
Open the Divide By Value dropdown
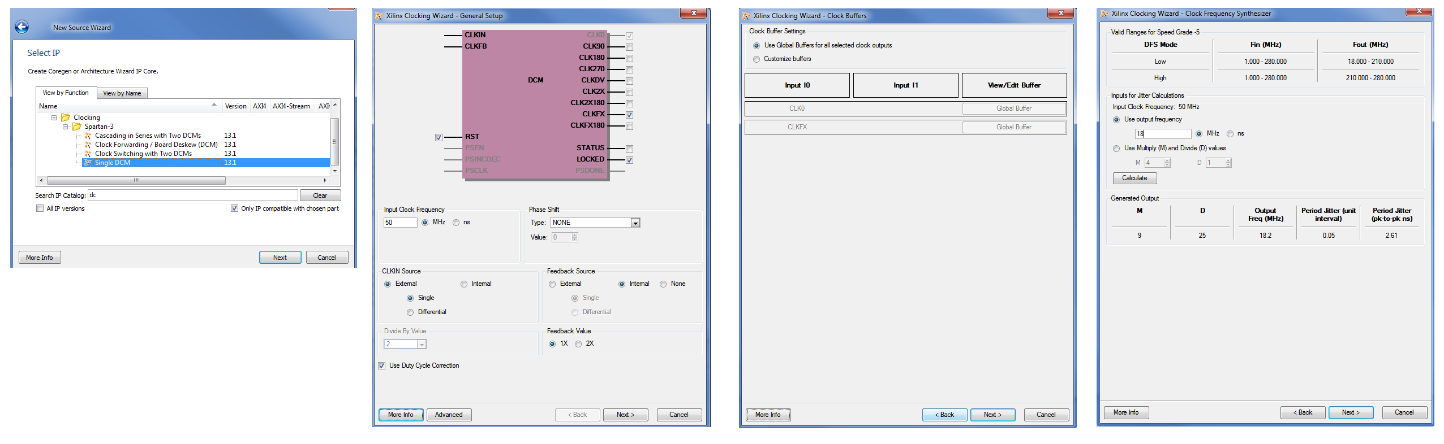[422, 344]
